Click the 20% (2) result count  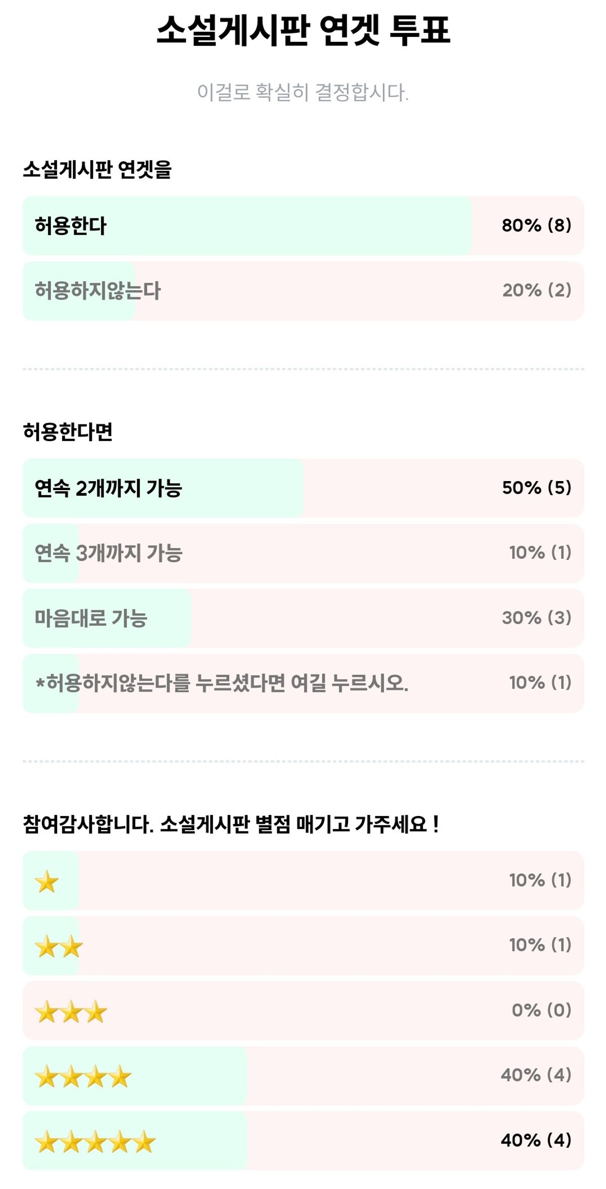point(537,291)
